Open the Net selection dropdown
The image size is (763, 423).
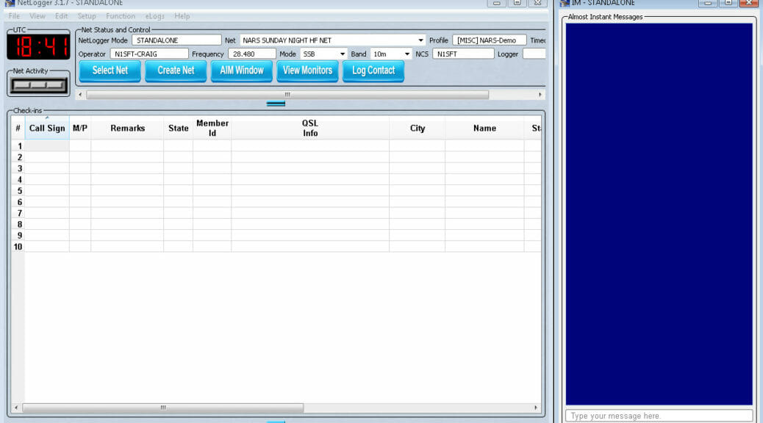click(x=420, y=40)
